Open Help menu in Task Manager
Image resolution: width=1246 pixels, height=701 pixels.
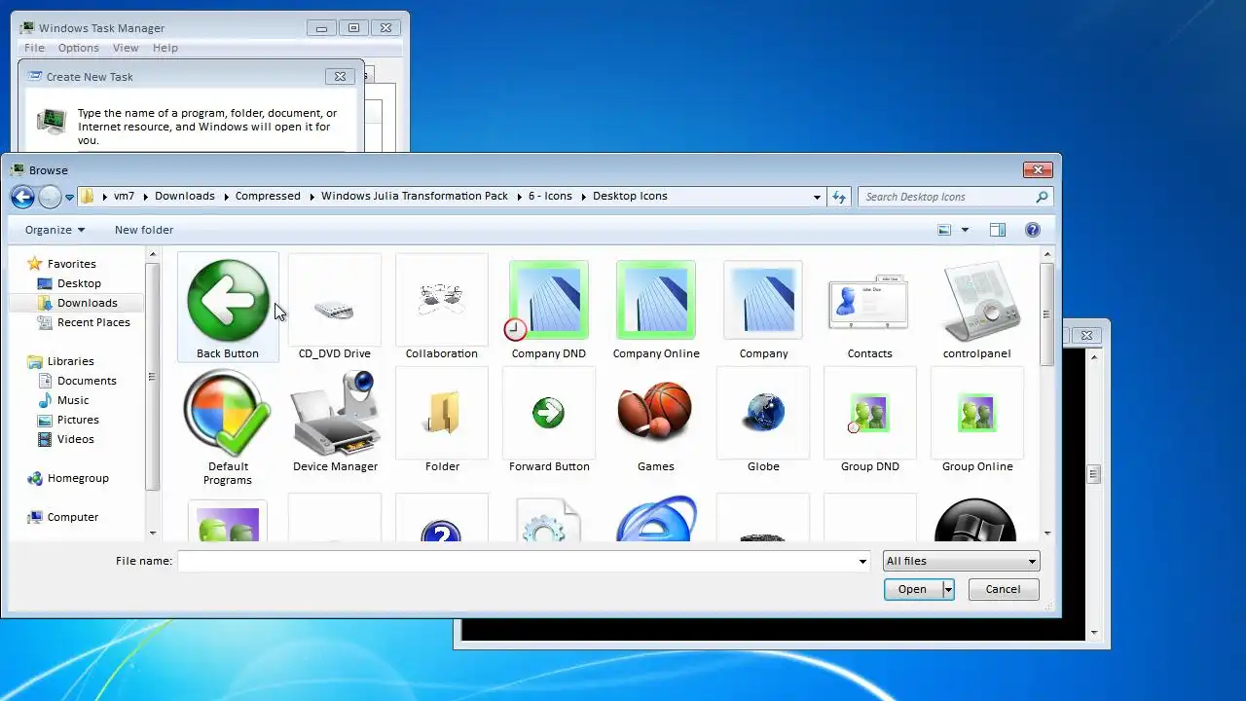point(165,48)
